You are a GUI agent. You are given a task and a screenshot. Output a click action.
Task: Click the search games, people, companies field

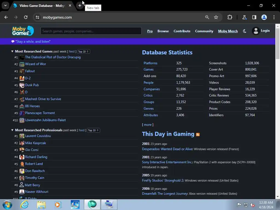point(91,31)
